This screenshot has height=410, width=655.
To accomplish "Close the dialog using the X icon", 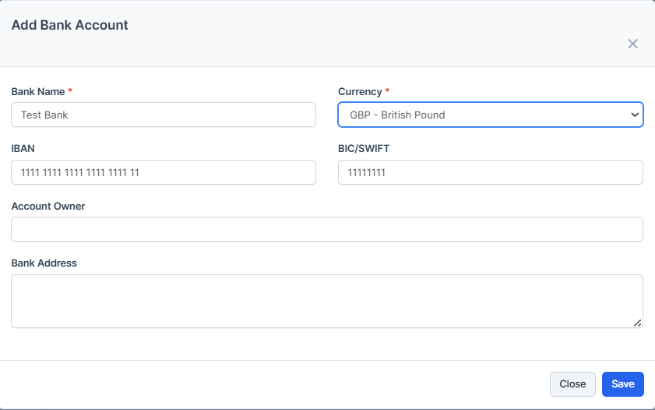I will point(632,44).
